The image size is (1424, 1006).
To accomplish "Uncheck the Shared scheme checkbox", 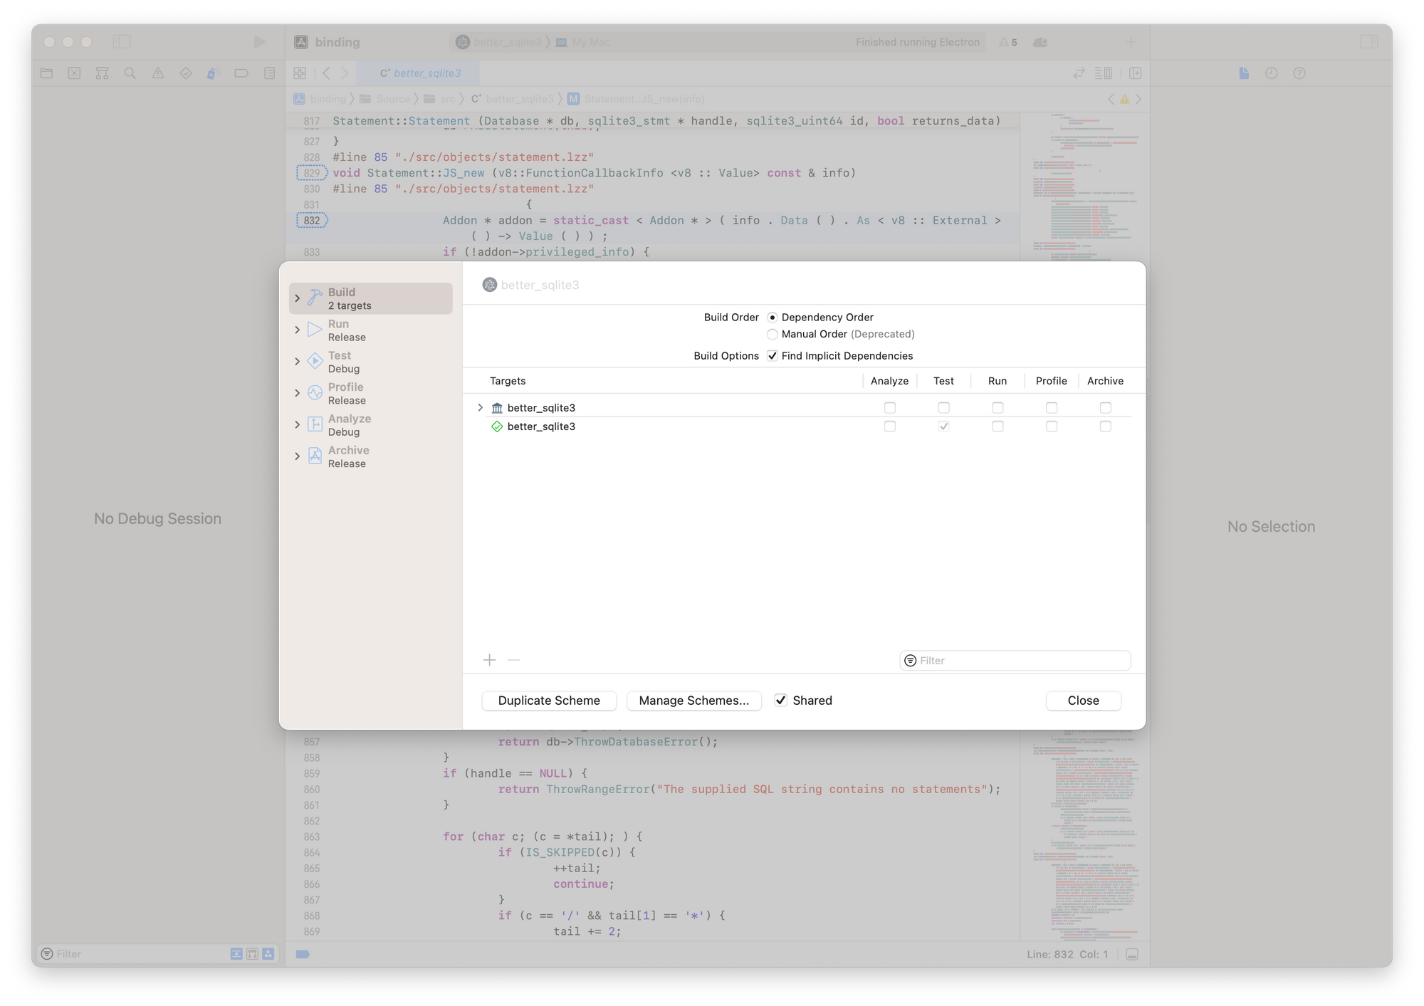I will pyautogui.click(x=781, y=701).
